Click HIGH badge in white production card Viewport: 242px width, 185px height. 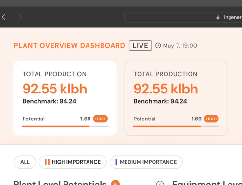click(x=101, y=119)
